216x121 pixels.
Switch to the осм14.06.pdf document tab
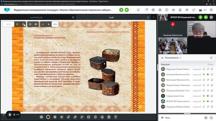tap(36, 17)
